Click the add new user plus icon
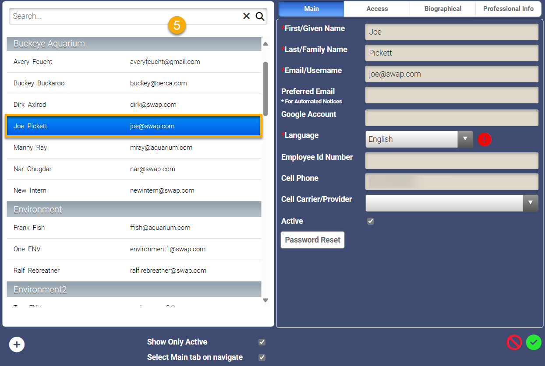The width and height of the screenshot is (545, 366). click(17, 345)
